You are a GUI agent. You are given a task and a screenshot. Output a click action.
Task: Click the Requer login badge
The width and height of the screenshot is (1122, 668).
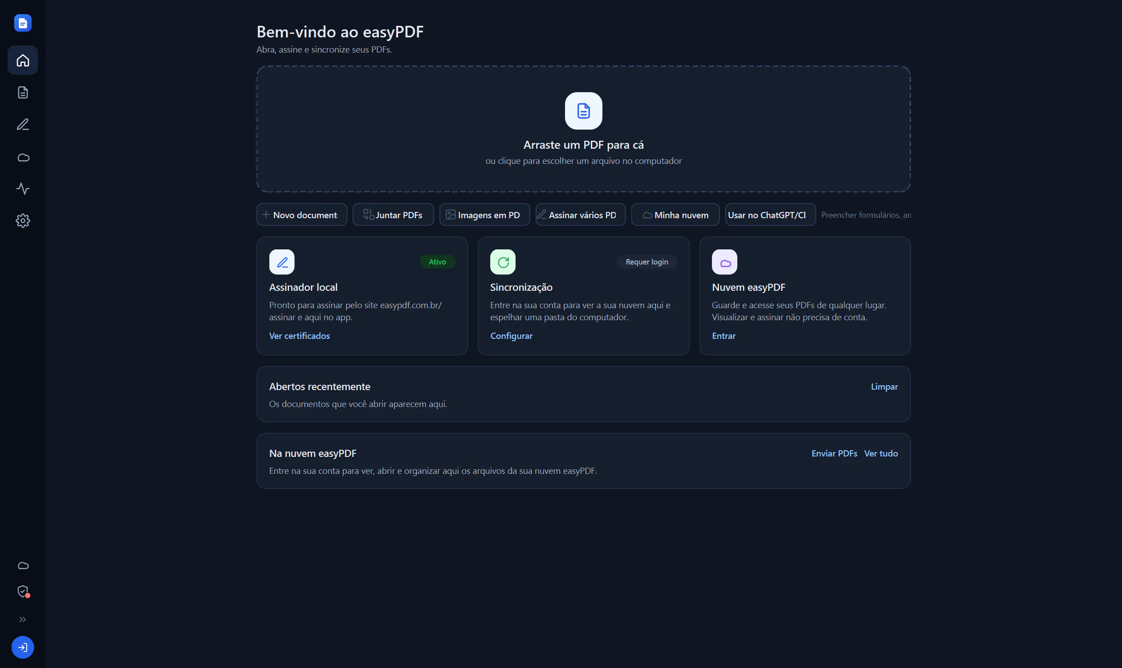(x=646, y=262)
